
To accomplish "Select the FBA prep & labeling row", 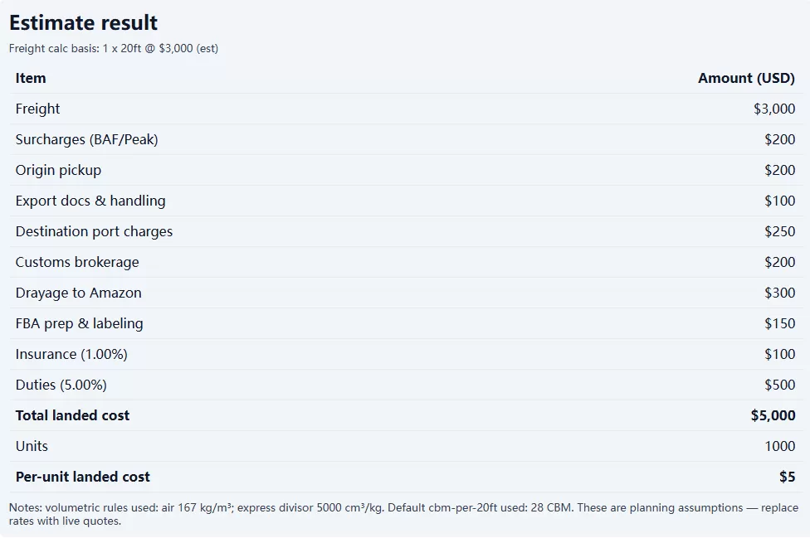I will coord(406,323).
